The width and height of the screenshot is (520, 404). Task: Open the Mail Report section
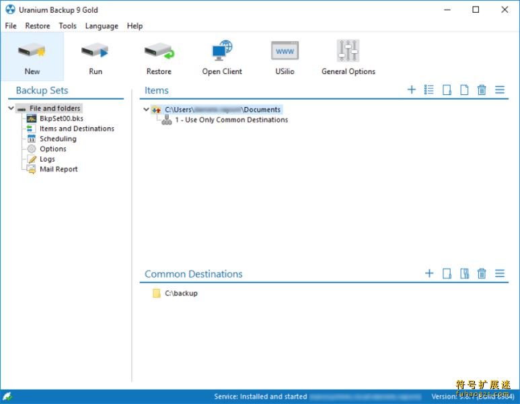[x=59, y=169]
